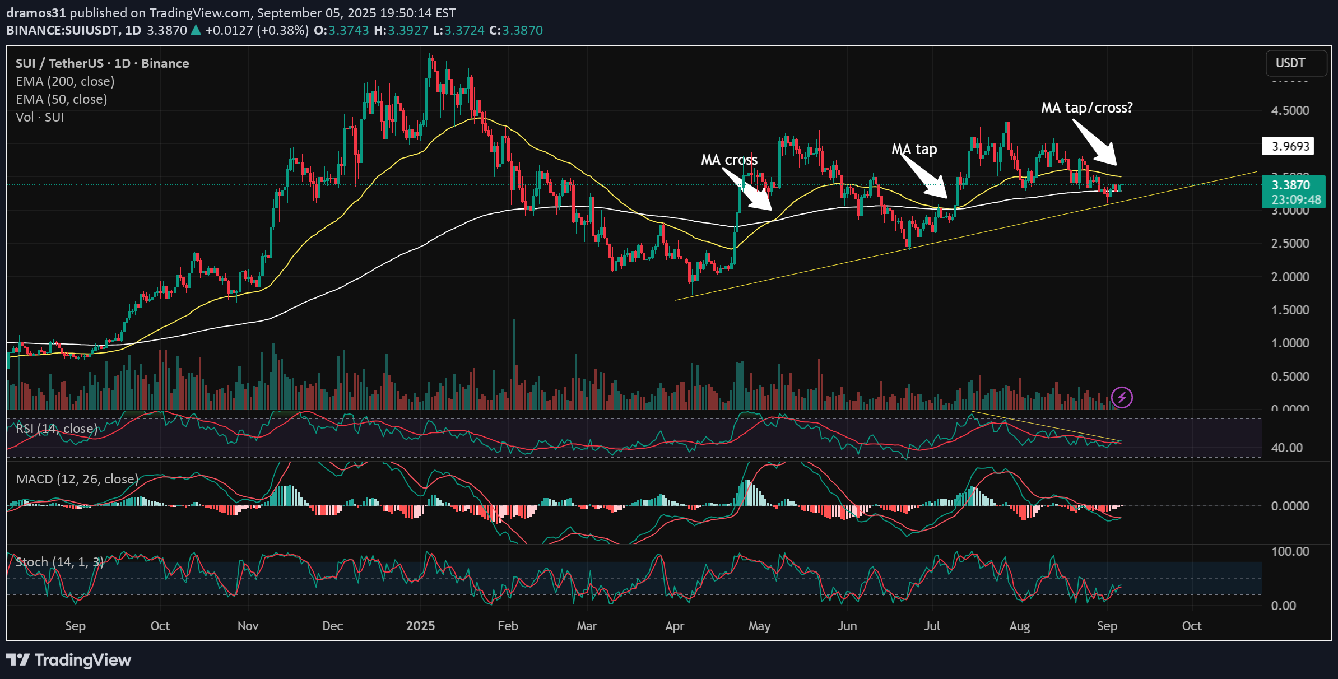Viewport: 1338px width, 679px height.
Task: Click the dramos31 author name
Action: [x=36, y=12]
